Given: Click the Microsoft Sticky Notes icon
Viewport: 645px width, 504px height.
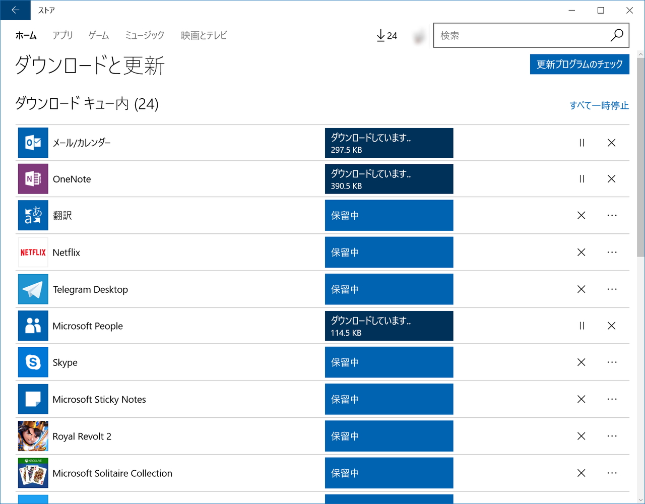Looking at the screenshot, I should tap(33, 399).
